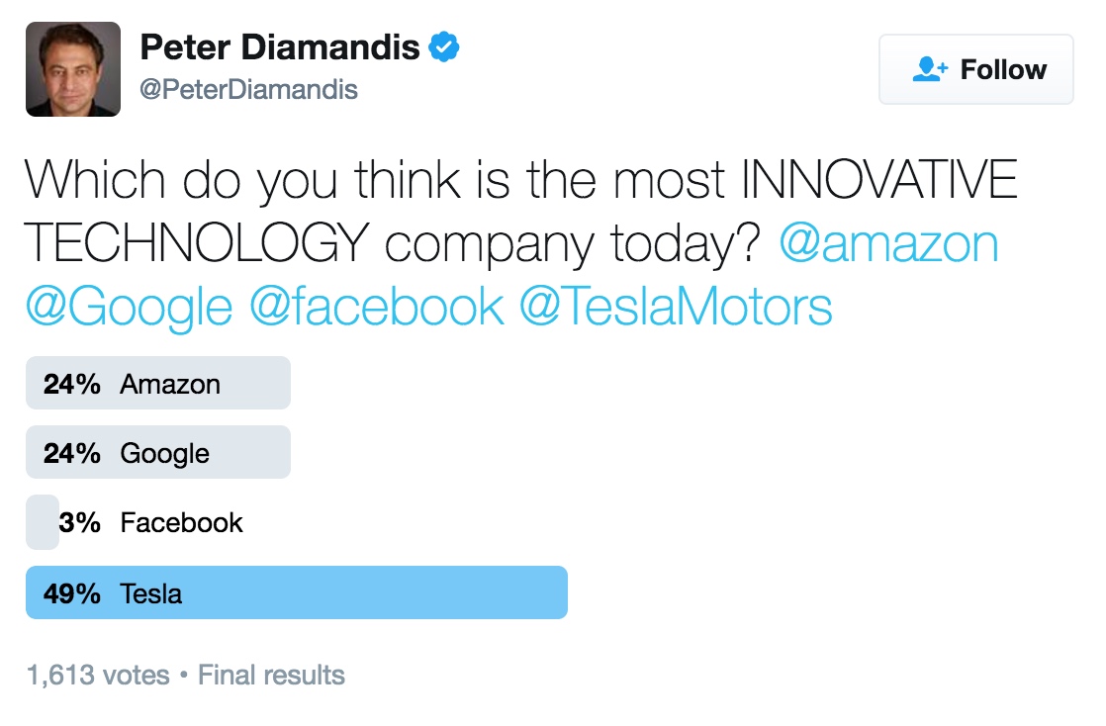Click the 49% percentage value
This screenshot has height=726, width=1106.
[71, 593]
